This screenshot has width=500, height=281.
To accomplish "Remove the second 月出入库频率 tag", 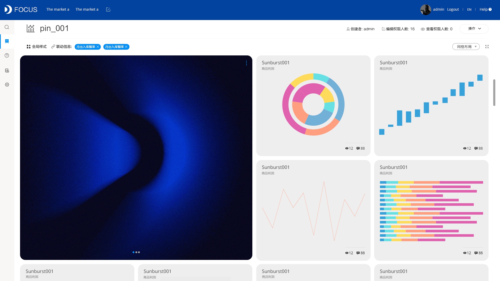I will pyautogui.click(x=126, y=47).
